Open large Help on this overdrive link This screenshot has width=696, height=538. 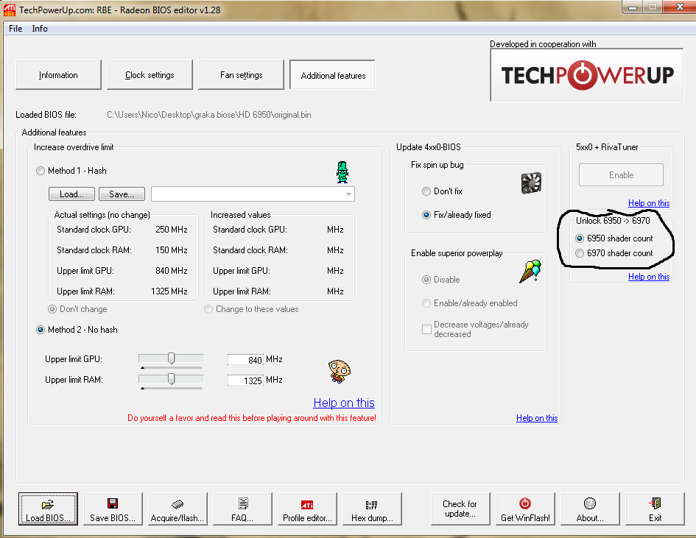point(344,403)
